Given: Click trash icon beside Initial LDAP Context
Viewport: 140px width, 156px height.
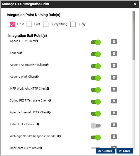Looking at the screenshot, I should pos(114,125).
